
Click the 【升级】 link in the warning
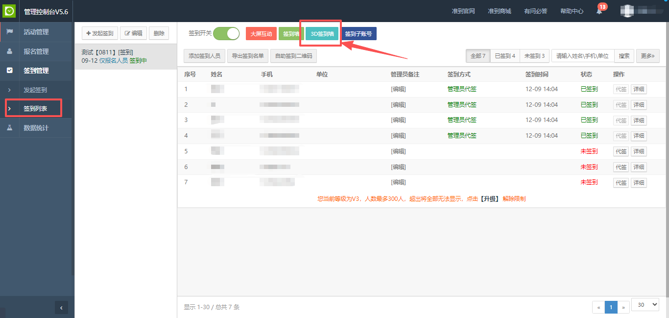pos(489,199)
